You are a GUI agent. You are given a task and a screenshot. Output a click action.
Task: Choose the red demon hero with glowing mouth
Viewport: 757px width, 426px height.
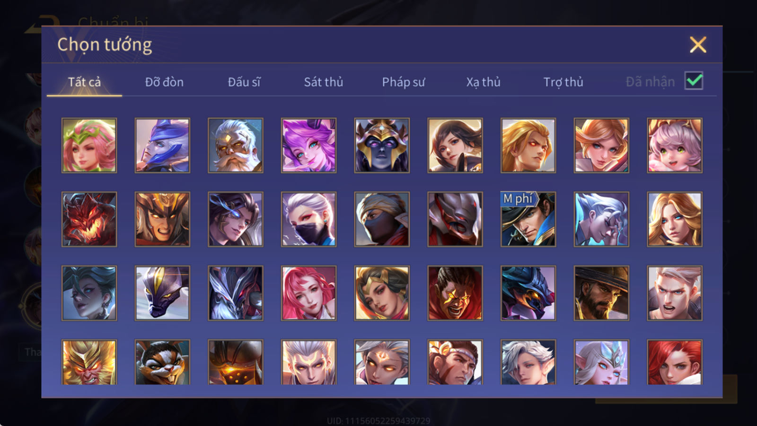89,219
